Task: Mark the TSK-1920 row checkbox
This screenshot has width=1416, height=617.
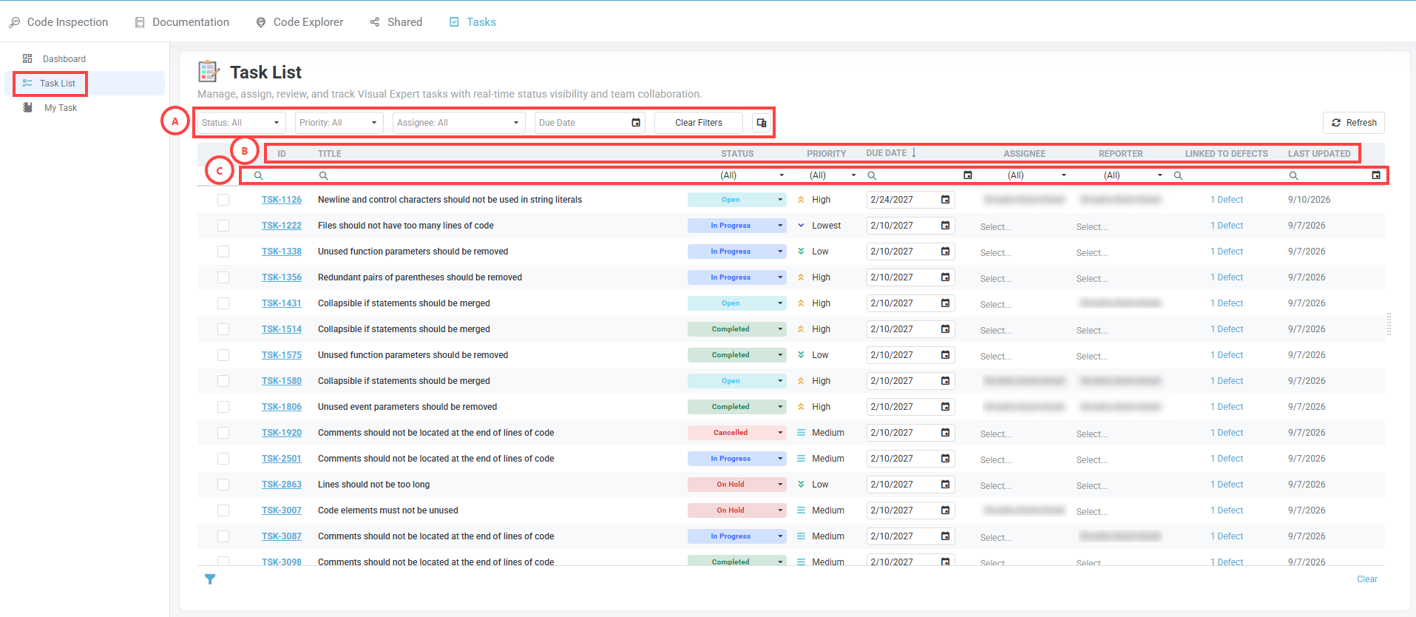Action: tap(223, 433)
